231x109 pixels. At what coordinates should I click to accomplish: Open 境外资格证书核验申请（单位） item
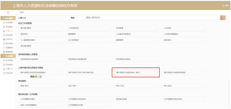pos(136,72)
